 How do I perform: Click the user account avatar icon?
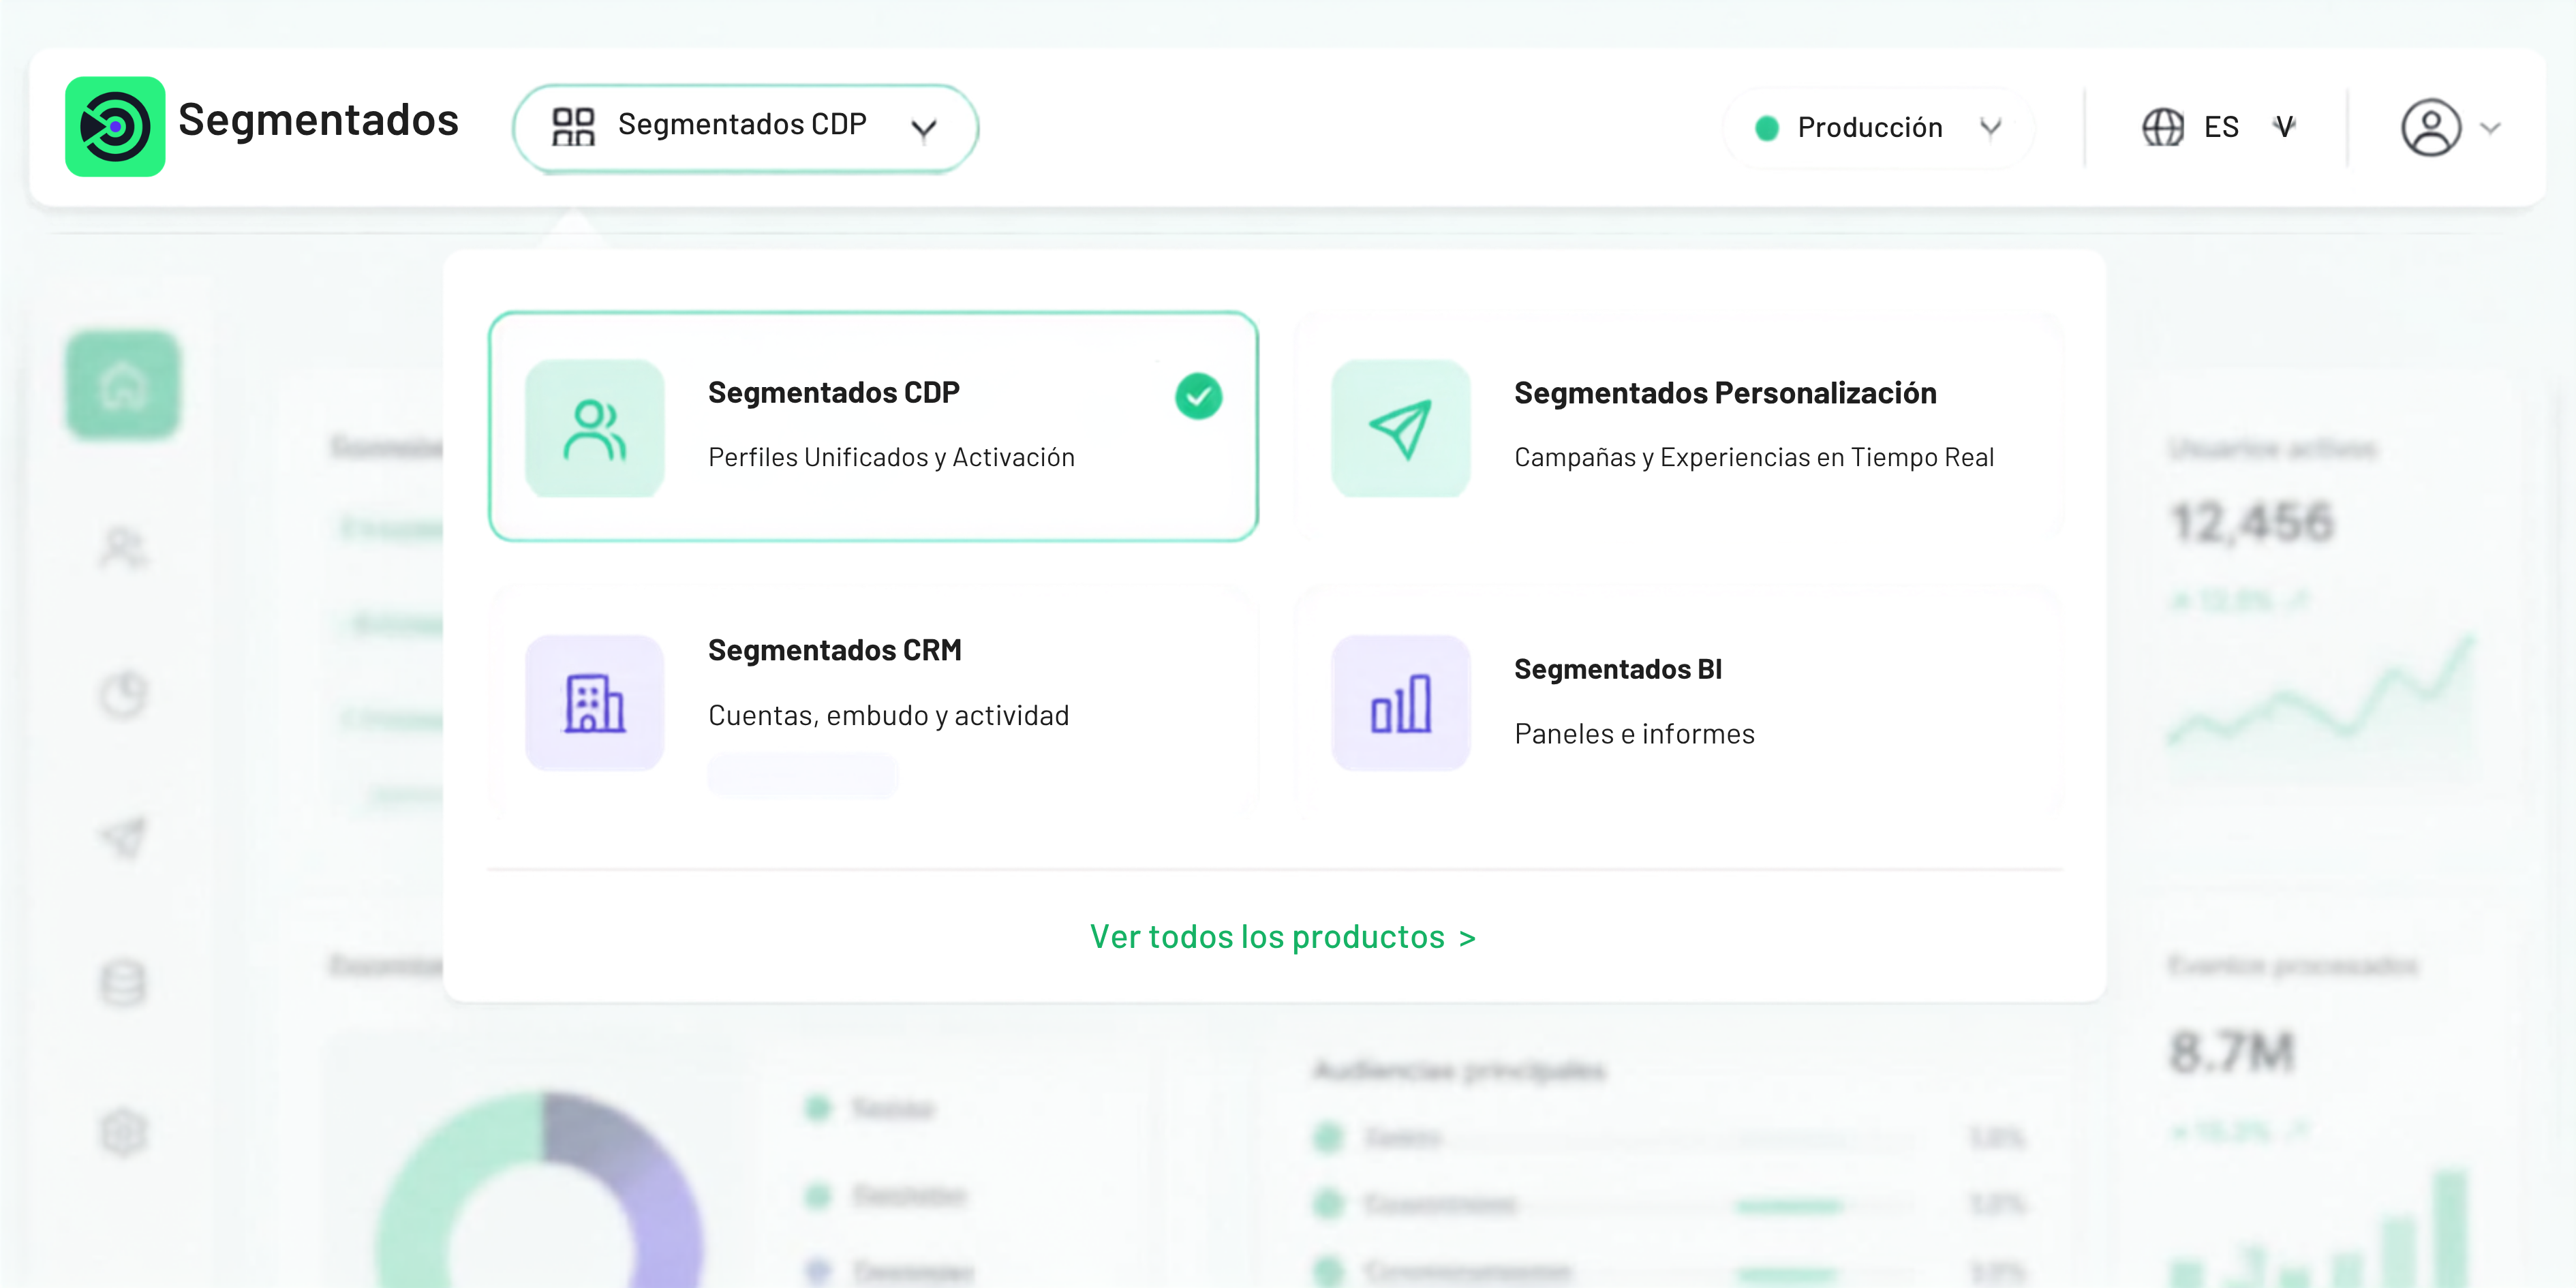coord(2431,127)
